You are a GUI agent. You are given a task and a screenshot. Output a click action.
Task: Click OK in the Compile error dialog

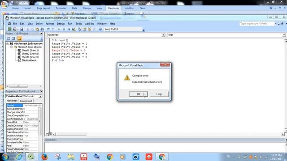[x=139, y=94]
